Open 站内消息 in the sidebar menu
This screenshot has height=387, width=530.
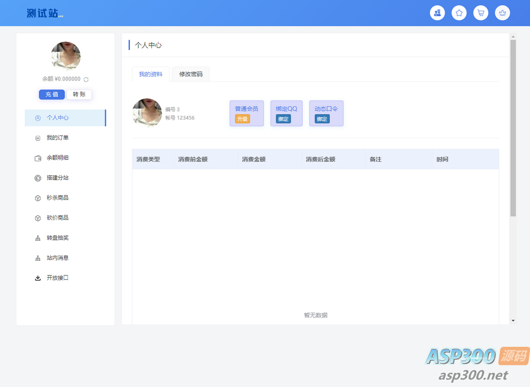tap(65, 258)
